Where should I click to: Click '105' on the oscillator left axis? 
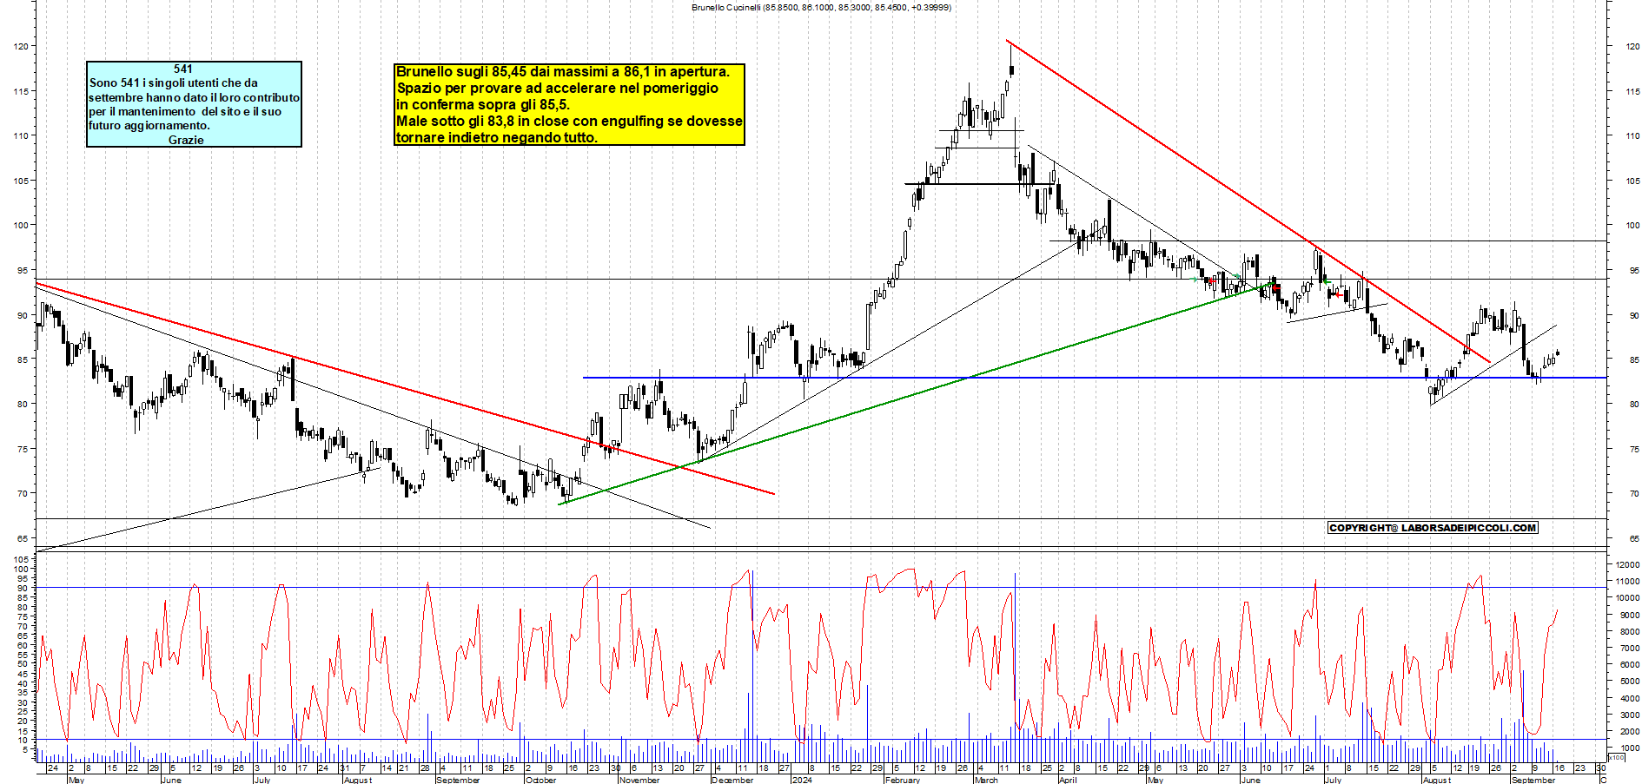(21, 558)
